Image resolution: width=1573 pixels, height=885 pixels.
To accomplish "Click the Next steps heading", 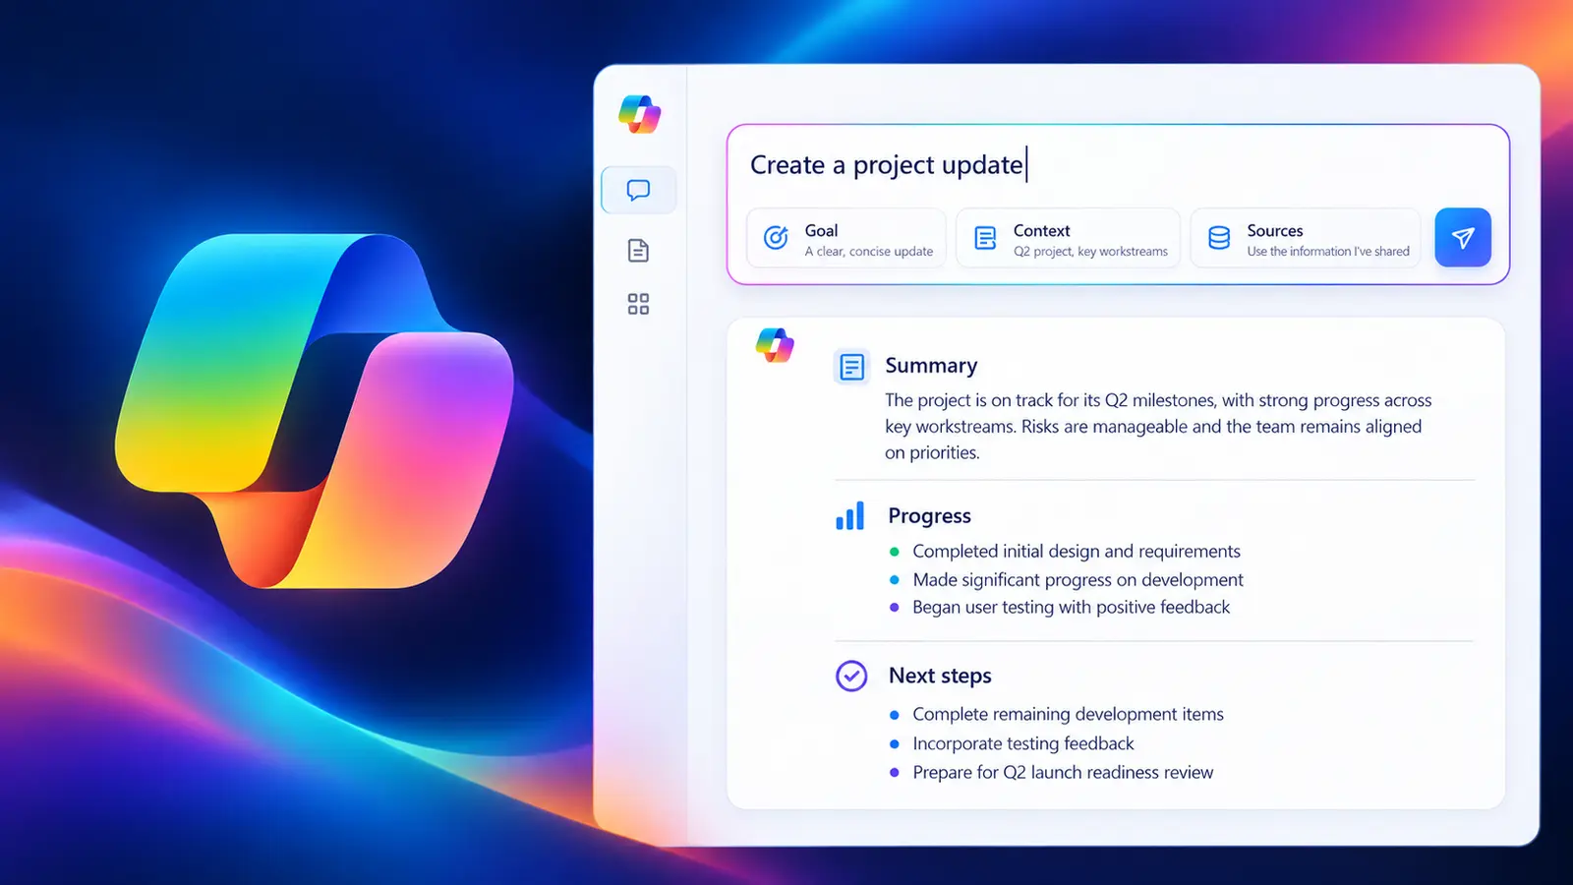I will [x=940, y=676].
